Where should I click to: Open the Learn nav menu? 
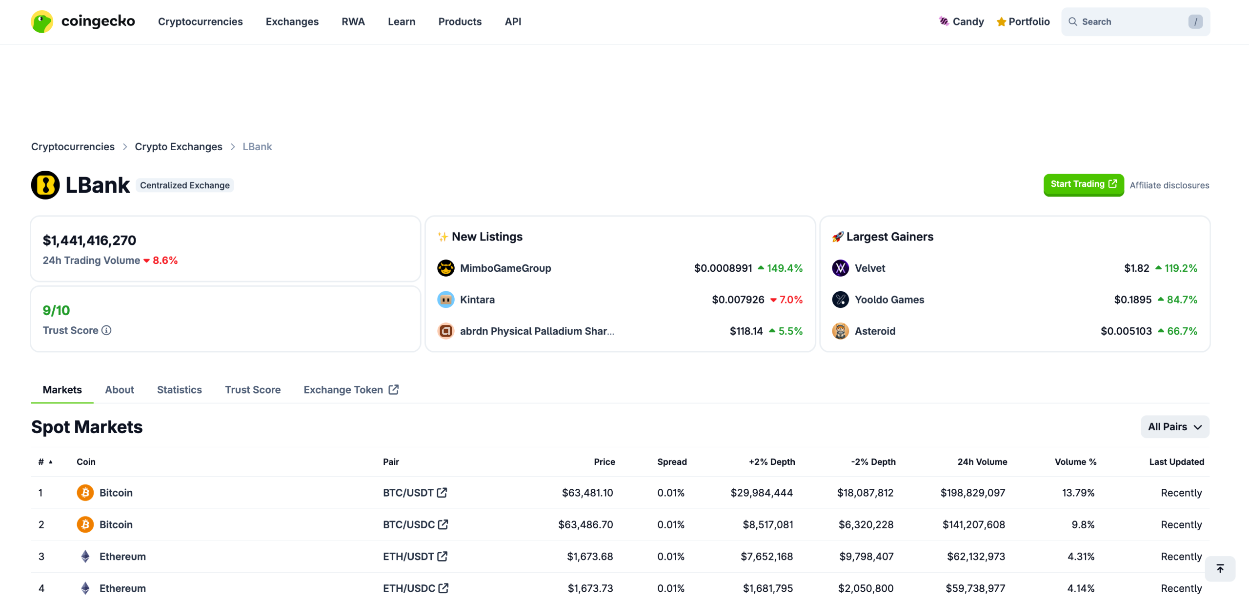(x=402, y=21)
